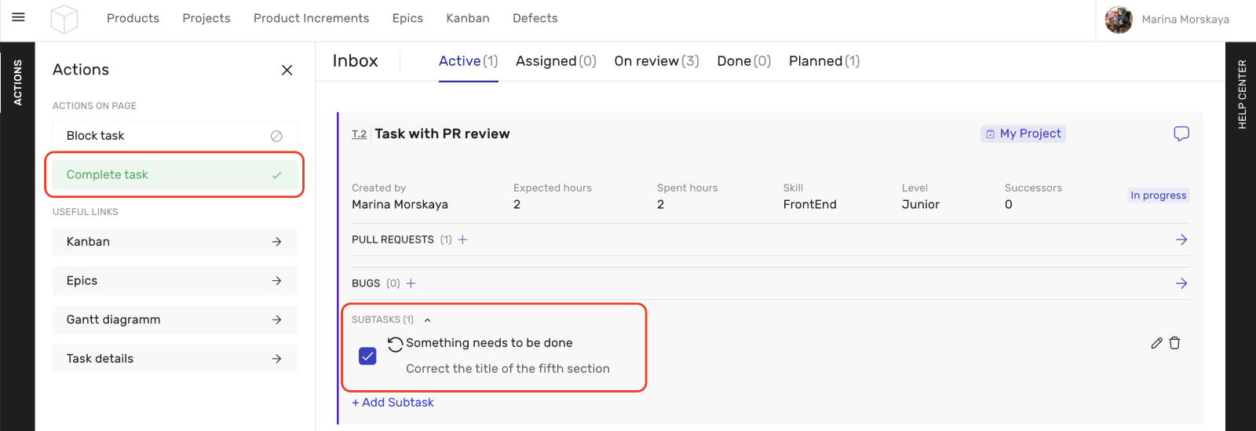1256x431 pixels.
Task: Open the Kanban menu in top navigation
Action: 467,18
